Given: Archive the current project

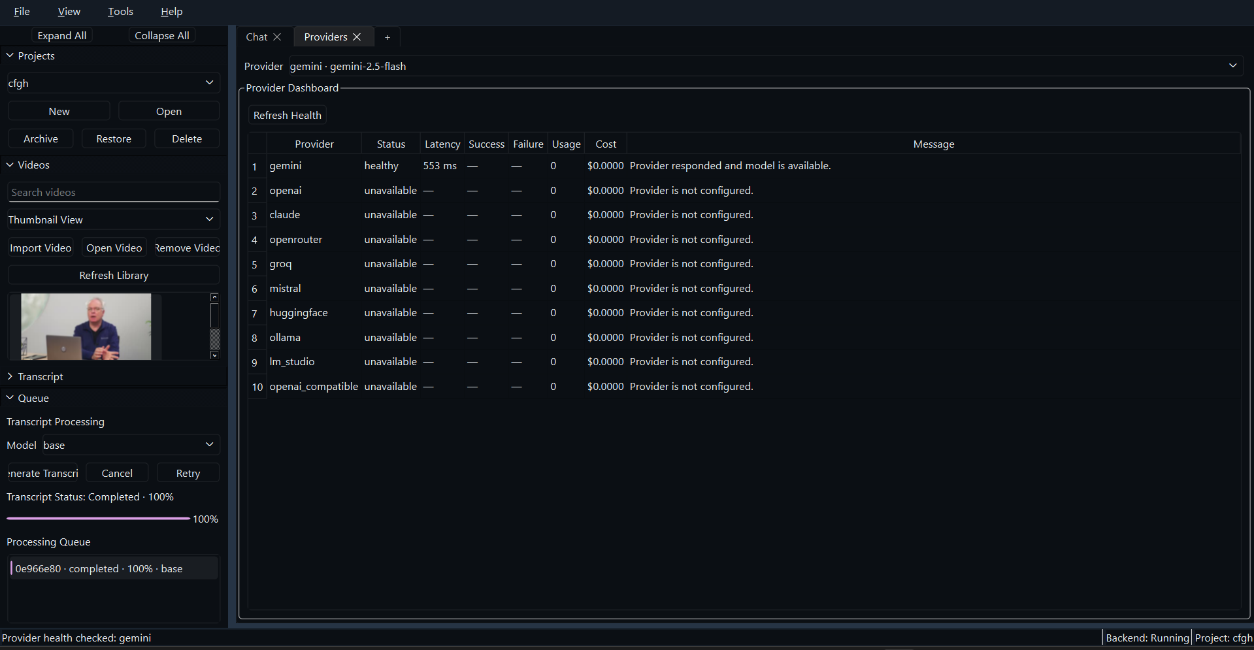Looking at the screenshot, I should [x=41, y=138].
